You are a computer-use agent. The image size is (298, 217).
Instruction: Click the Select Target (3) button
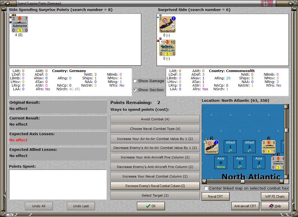pos(155,195)
